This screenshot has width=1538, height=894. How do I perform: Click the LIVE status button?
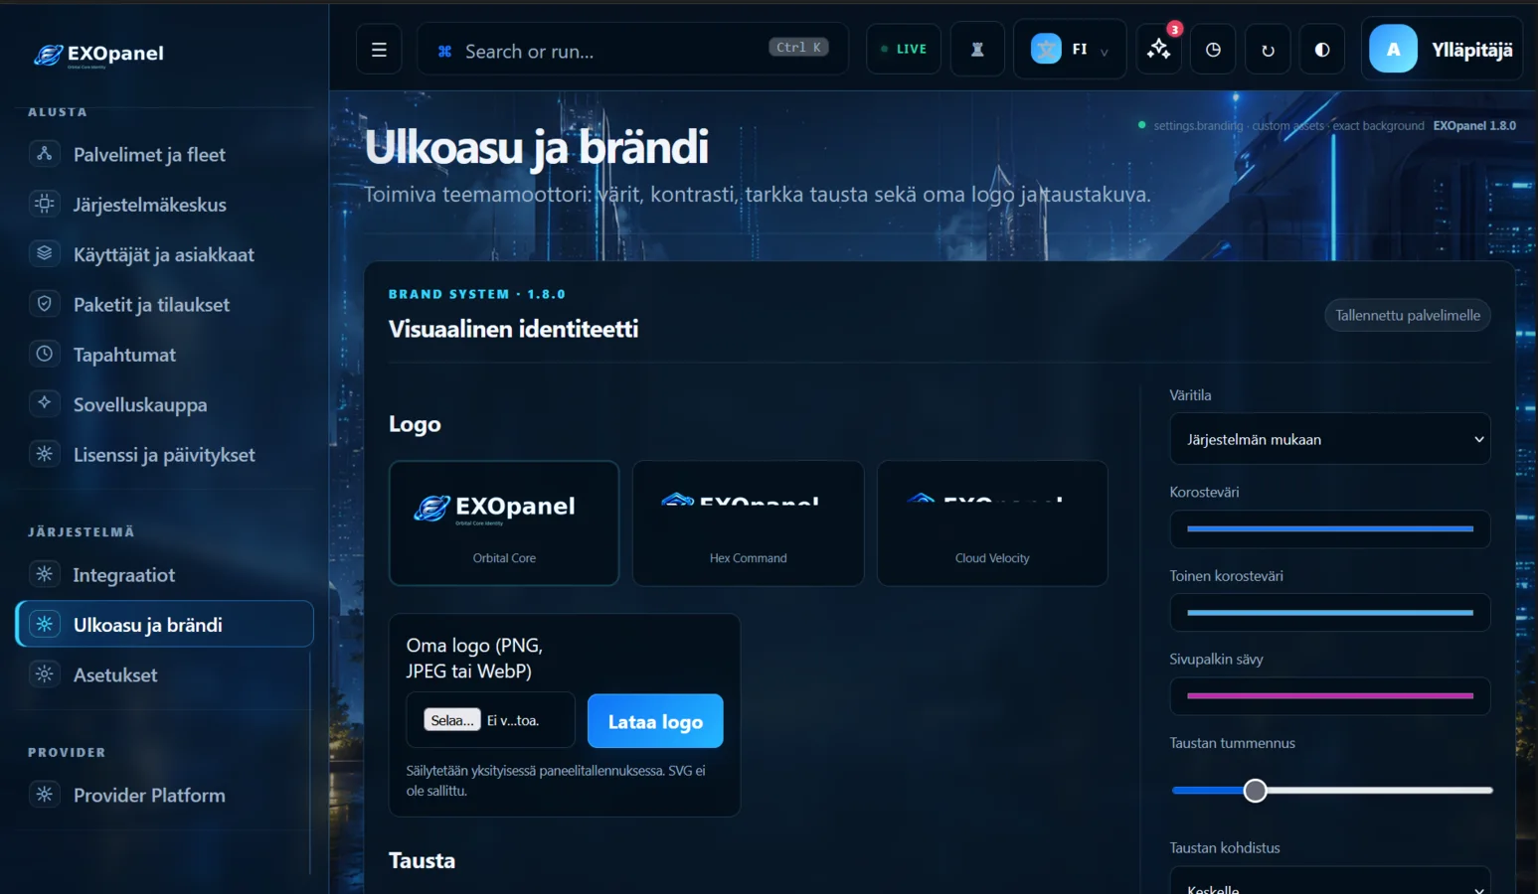coord(904,50)
